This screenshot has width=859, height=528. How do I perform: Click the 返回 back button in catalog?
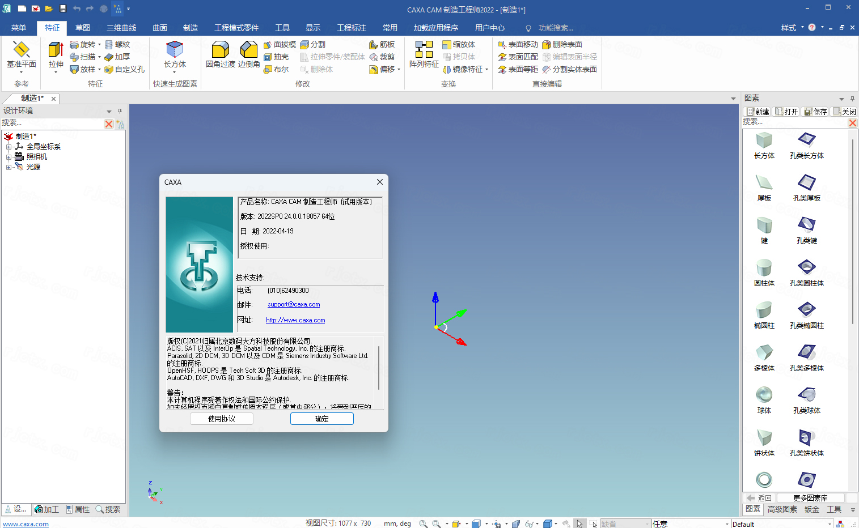tap(759, 498)
